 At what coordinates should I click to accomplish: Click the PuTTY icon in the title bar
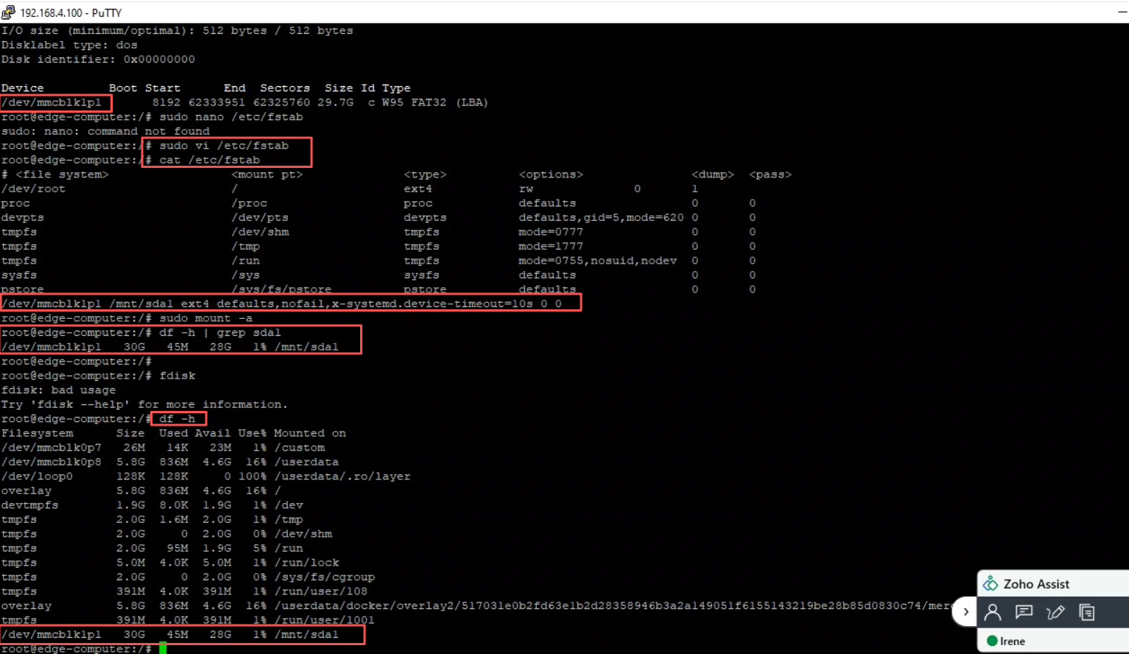click(x=8, y=12)
